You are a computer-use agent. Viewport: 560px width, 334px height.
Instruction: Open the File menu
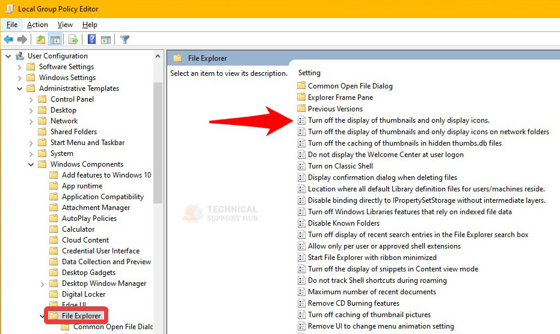(12, 25)
